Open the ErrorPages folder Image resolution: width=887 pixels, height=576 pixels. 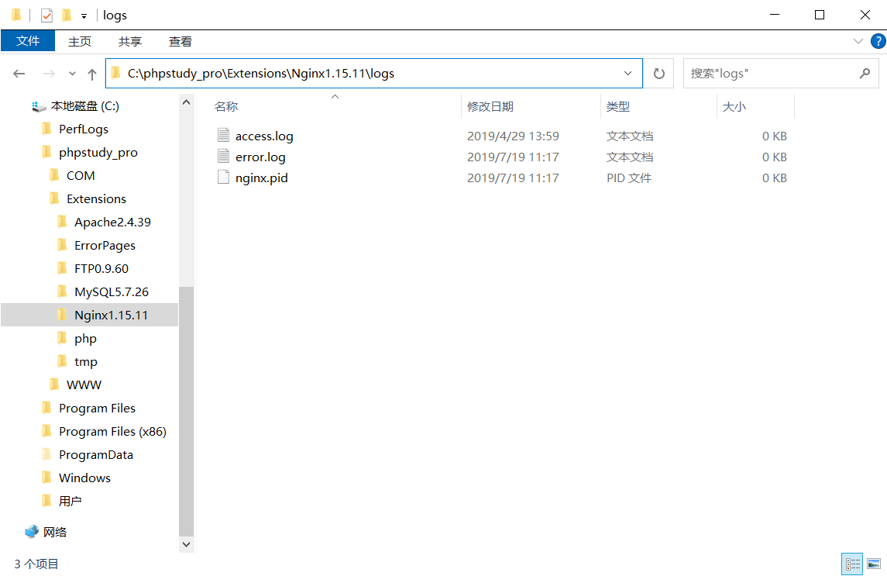coord(105,245)
